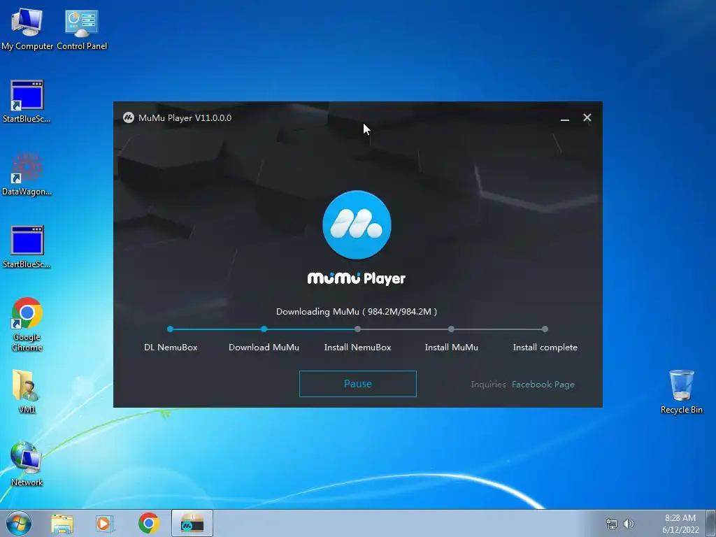Viewport: 716px width, 537px height.
Task: Select the VM1 folder on desktop
Action: [x=27, y=392]
